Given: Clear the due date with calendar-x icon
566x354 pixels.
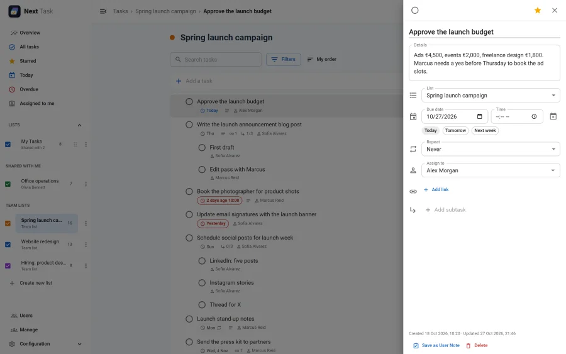Looking at the screenshot, I should (553, 116).
